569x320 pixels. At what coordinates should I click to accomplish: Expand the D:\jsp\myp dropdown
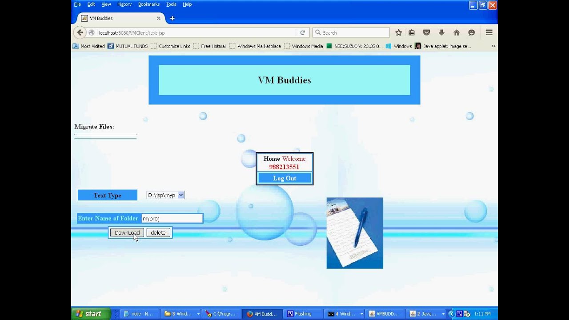pos(165,195)
